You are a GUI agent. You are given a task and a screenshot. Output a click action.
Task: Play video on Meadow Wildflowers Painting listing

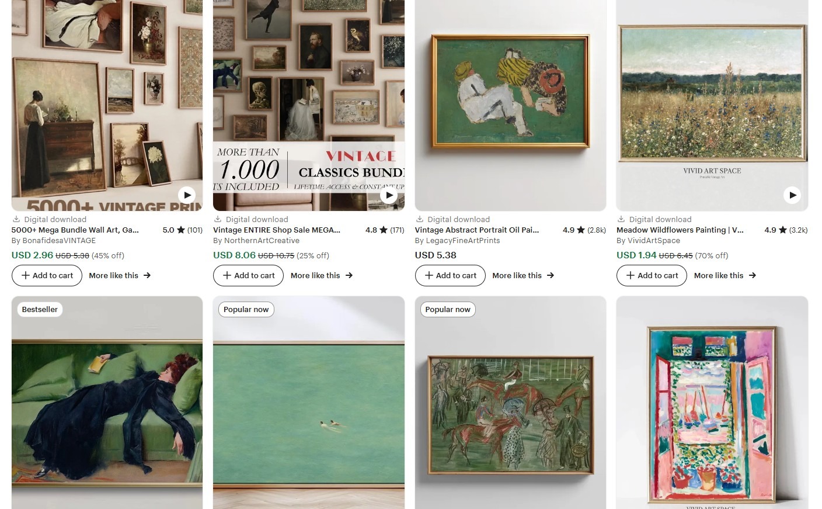pyautogui.click(x=792, y=195)
